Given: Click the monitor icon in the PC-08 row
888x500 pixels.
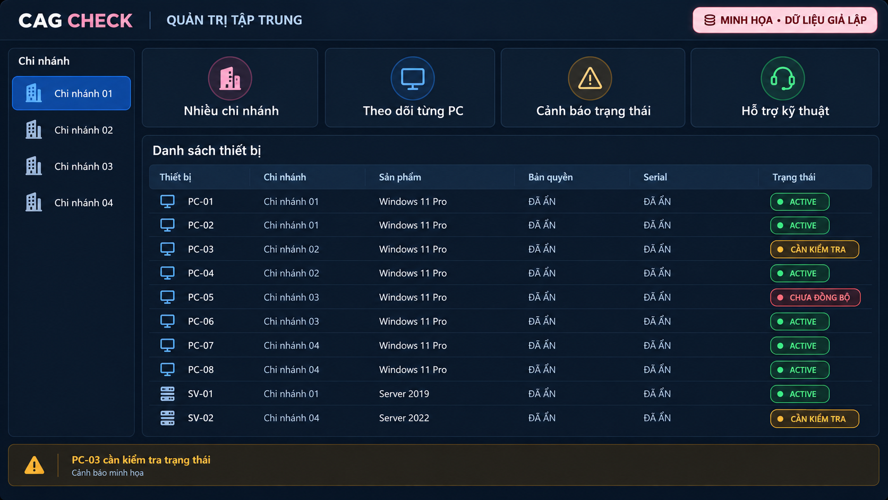Looking at the screenshot, I should (x=167, y=369).
